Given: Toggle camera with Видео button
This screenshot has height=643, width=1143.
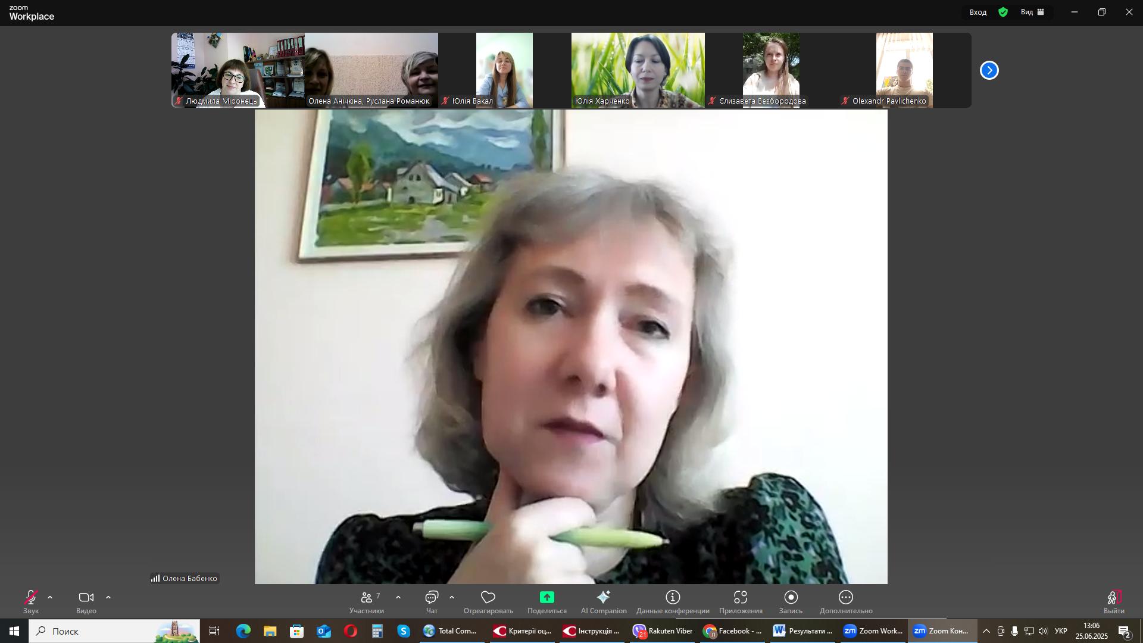Looking at the screenshot, I should (x=86, y=602).
